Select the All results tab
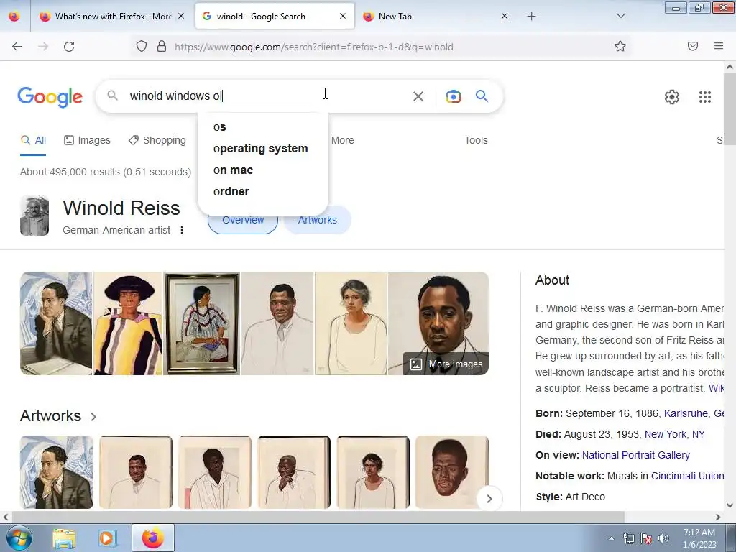 (x=33, y=140)
